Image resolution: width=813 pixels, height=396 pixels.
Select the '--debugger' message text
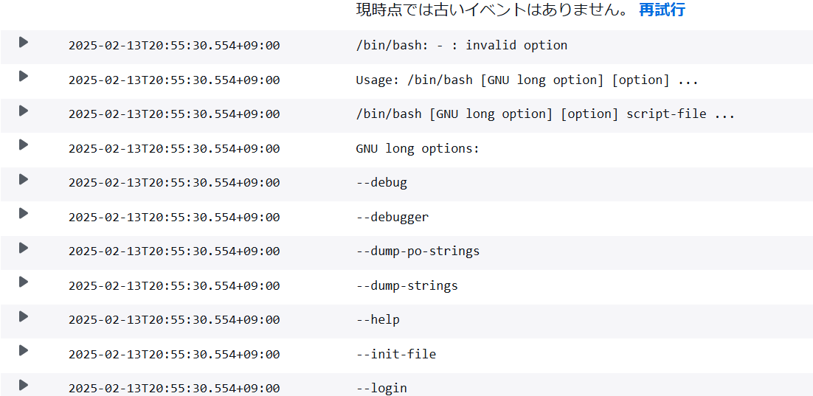392,218
